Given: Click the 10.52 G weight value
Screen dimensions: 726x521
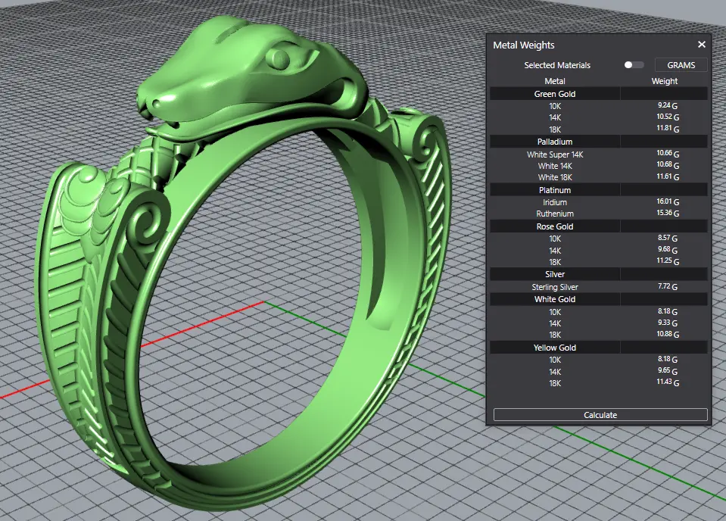Looking at the screenshot, I should click(668, 117).
